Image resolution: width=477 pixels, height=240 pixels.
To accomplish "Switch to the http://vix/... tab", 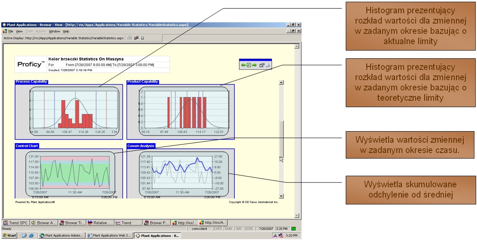I will 184,223.
